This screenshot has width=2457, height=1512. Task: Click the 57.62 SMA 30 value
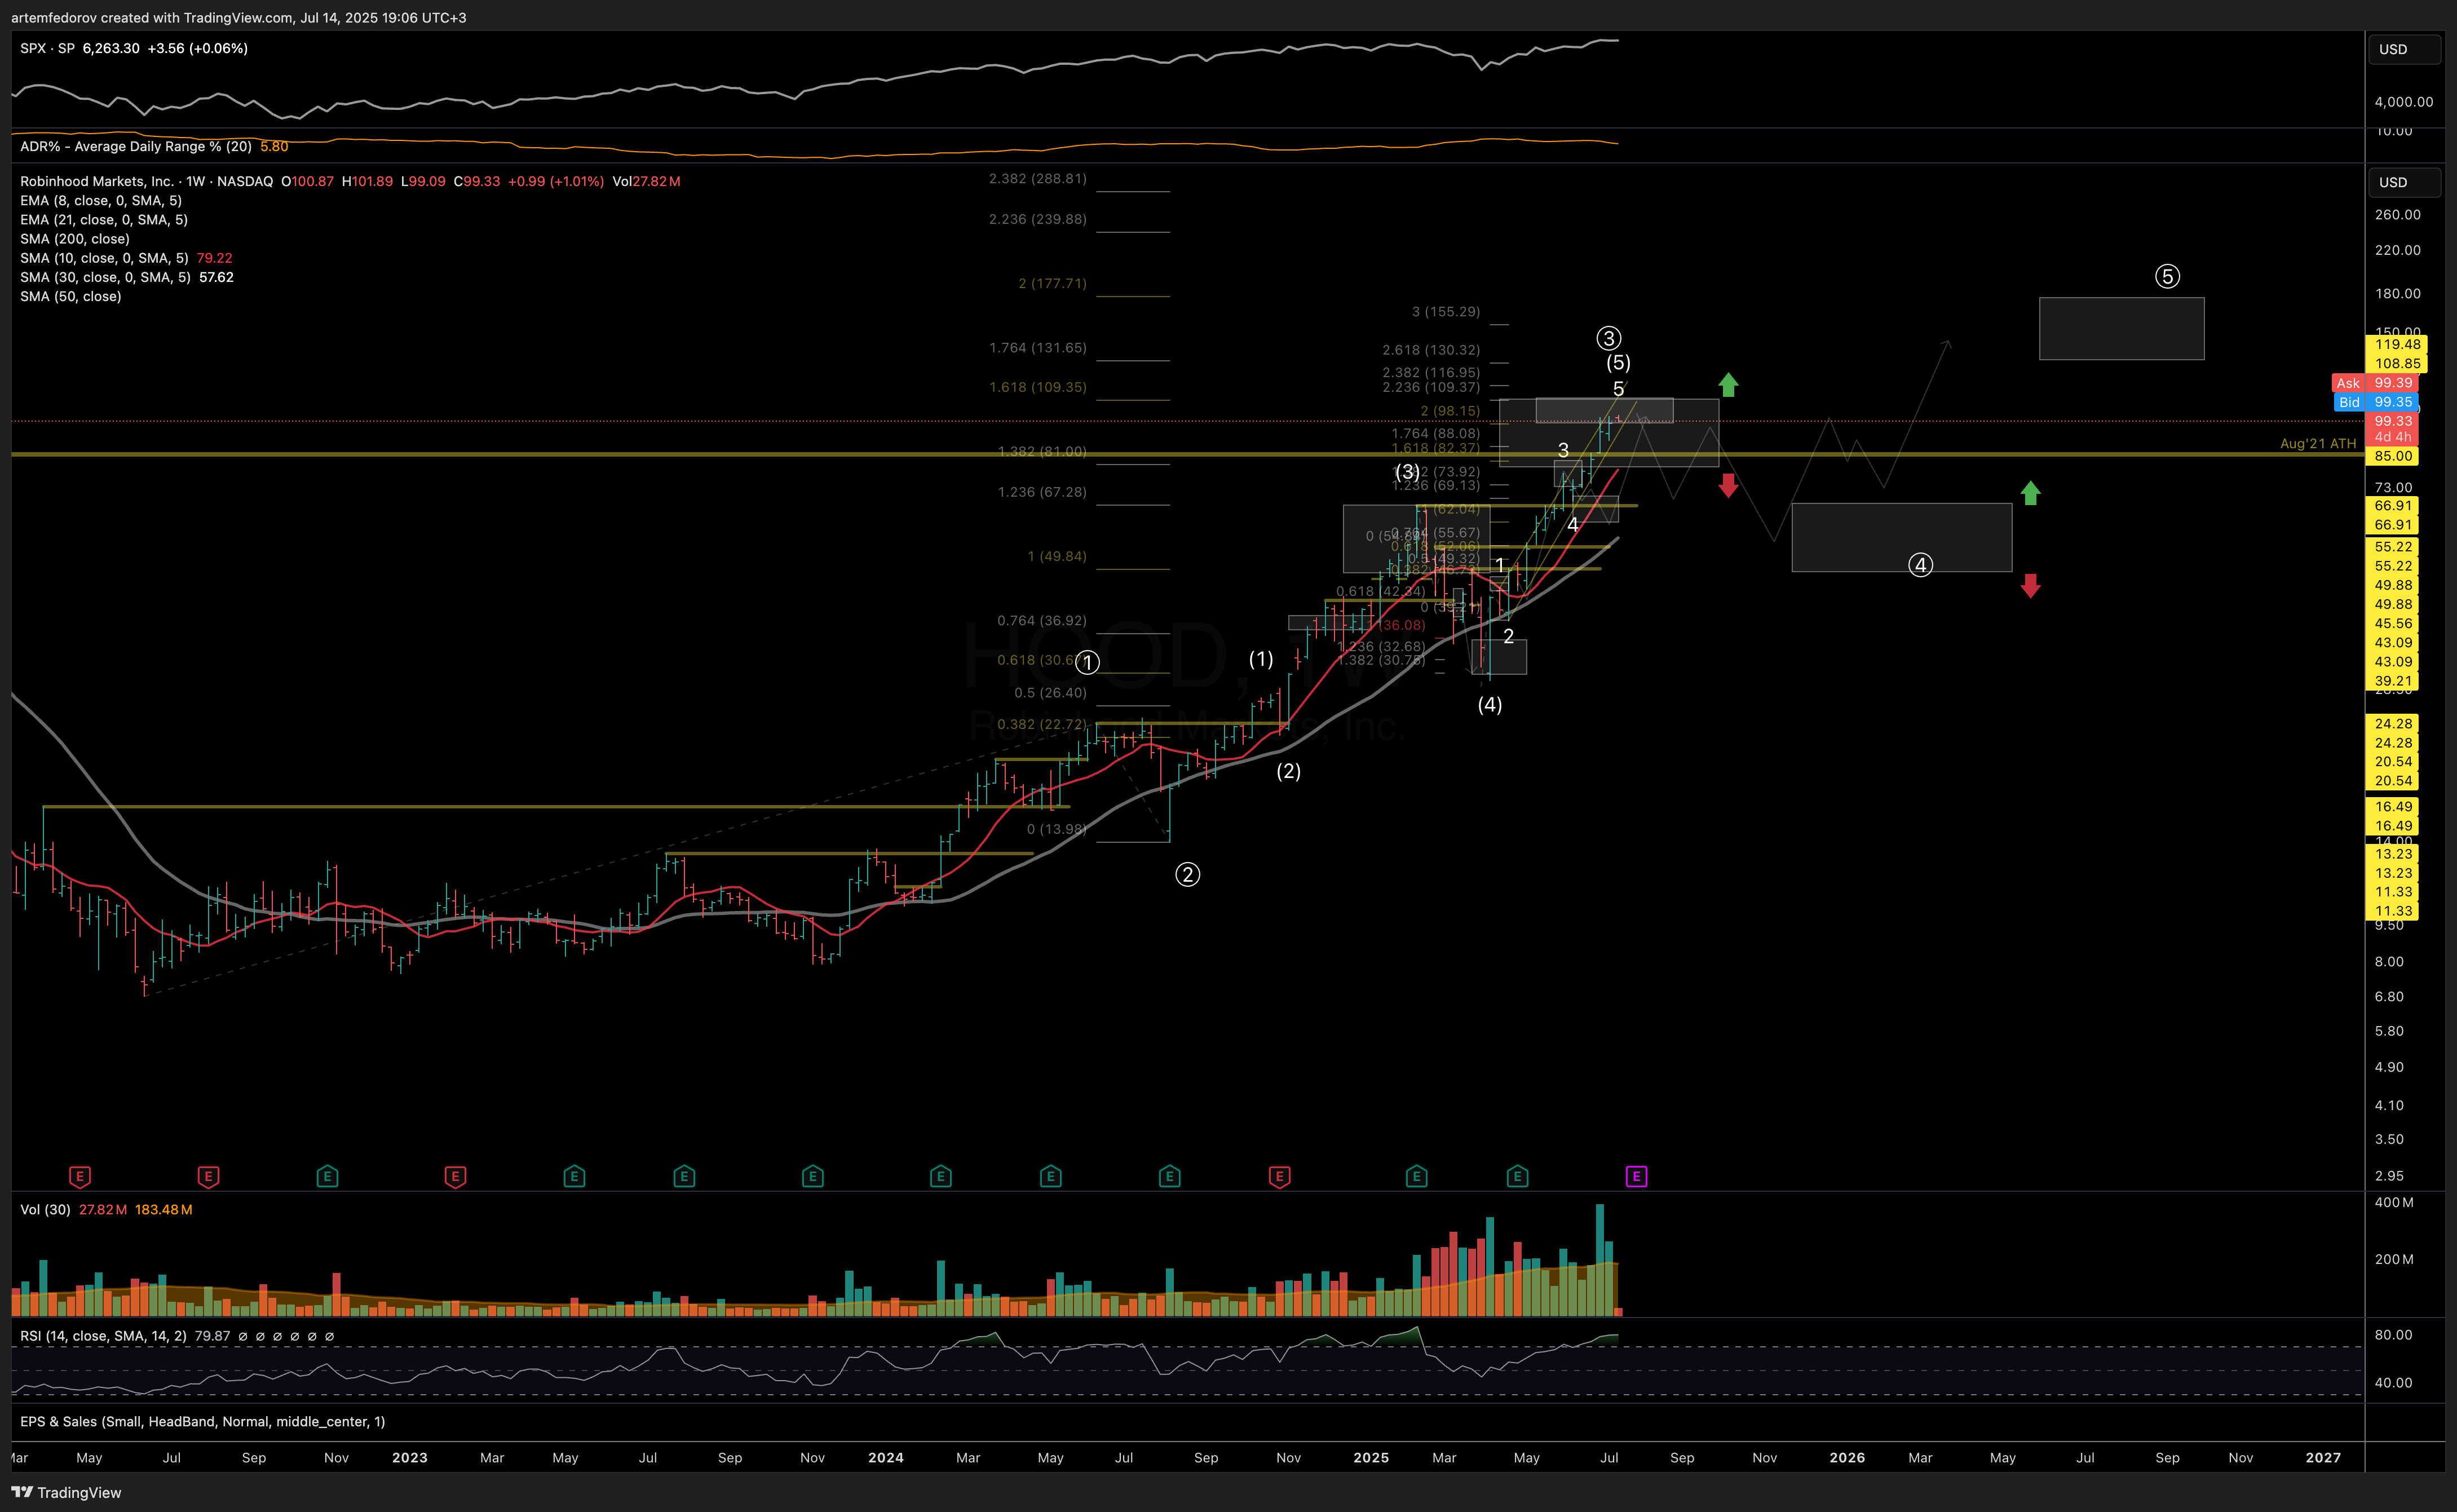coord(216,277)
